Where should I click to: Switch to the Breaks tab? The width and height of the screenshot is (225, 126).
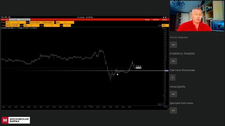[x=14, y=20]
